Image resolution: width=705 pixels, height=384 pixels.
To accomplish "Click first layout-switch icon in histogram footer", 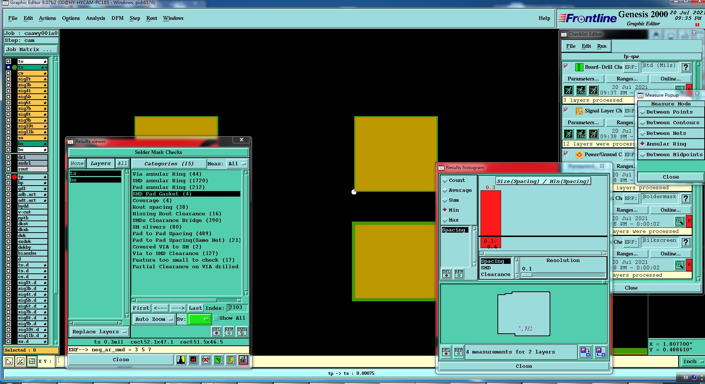I will (585, 352).
